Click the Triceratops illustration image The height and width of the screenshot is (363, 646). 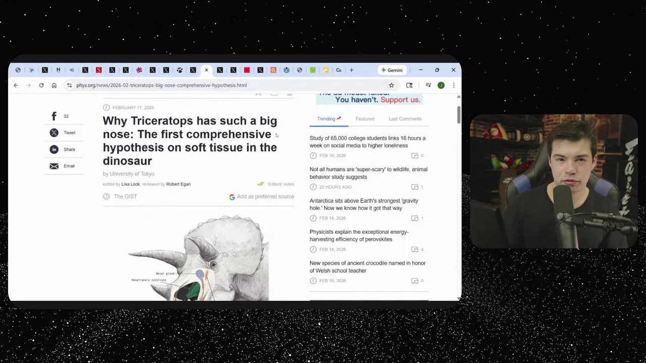(x=198, y=258)
